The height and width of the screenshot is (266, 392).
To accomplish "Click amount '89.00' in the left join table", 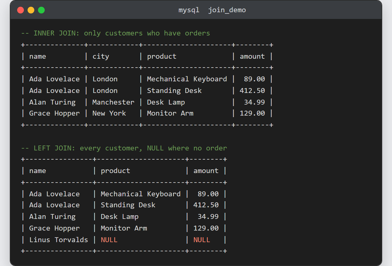I will point(208,194).
